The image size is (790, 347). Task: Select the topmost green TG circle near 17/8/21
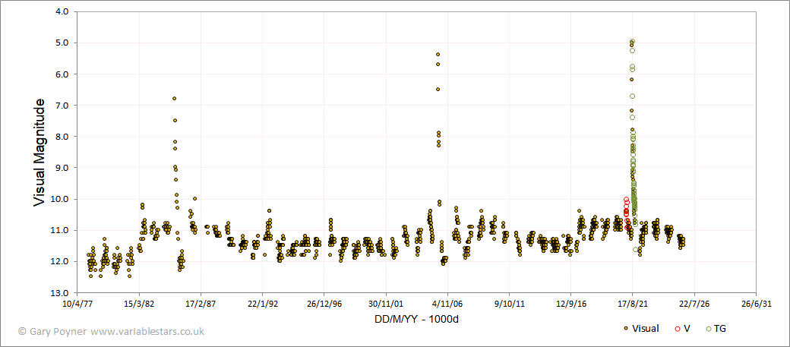632,41
